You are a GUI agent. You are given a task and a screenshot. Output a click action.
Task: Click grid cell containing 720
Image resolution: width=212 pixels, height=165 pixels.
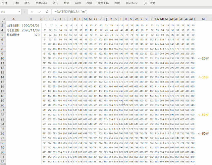192,133
